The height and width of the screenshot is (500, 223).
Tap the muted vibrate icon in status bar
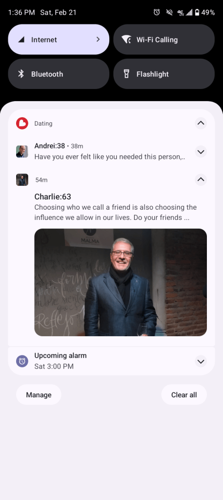point(169,12)
